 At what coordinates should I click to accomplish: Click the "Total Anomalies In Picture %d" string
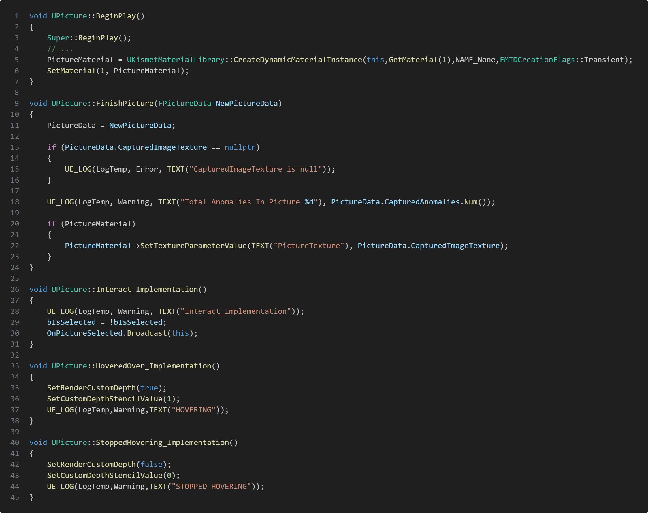coord(249,202)
